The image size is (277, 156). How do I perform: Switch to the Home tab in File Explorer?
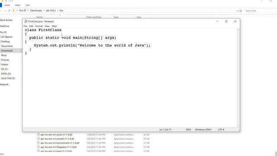(x=7, y=5)
